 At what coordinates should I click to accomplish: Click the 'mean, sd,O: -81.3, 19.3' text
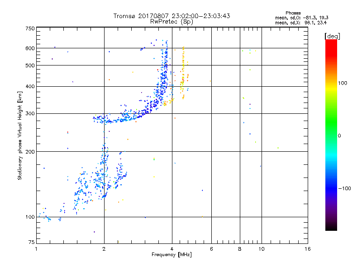[302, 18]
